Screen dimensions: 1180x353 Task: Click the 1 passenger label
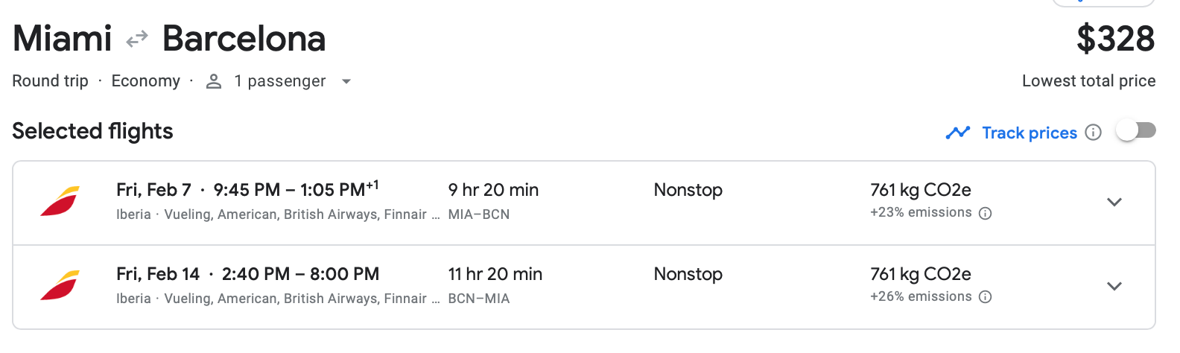(279, 81)
